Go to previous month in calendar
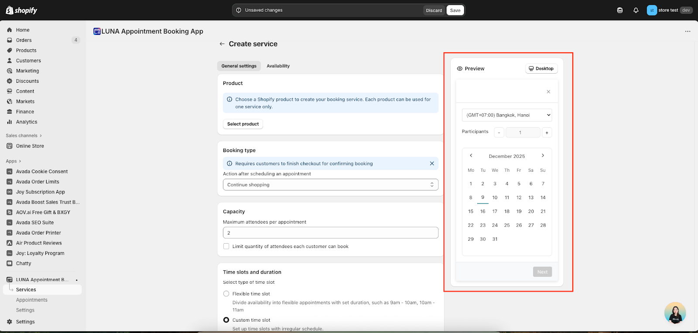The width and height of the screenshot is (698, 333). click(x=471, y=156)
